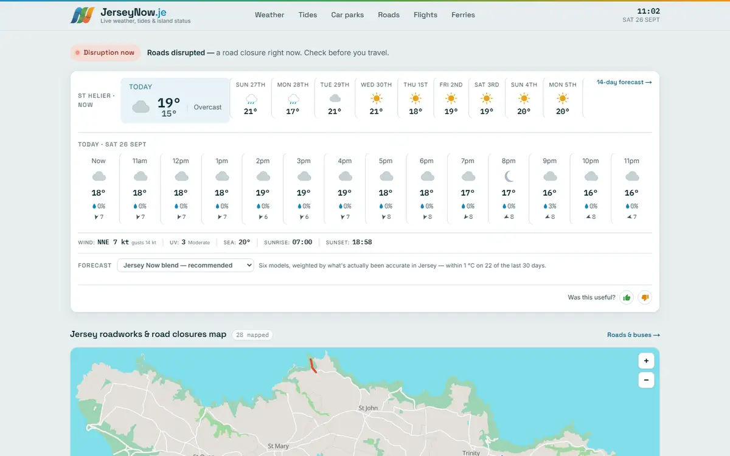Open the Roads nav item
This screenshot has height=456, width=730.
(389, 15)
